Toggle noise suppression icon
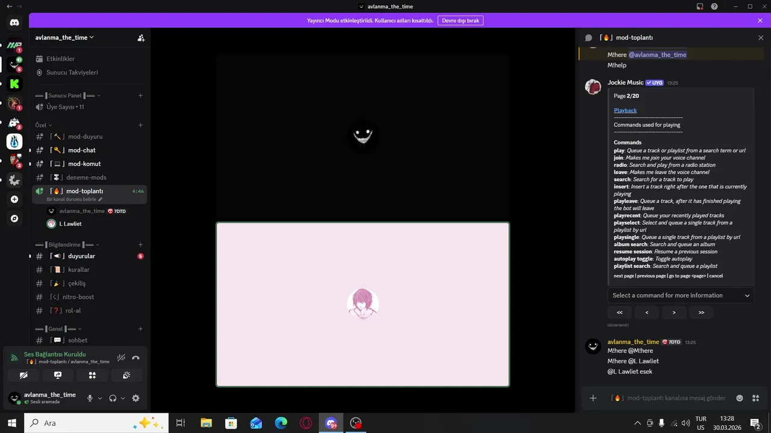 click(121, 357)
